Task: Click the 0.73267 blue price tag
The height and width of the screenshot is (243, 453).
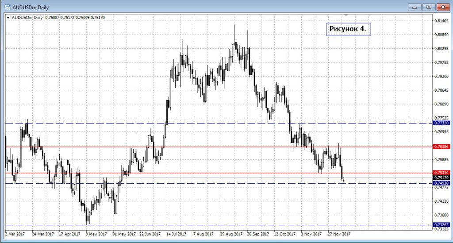Action: (x=441, y=225)
